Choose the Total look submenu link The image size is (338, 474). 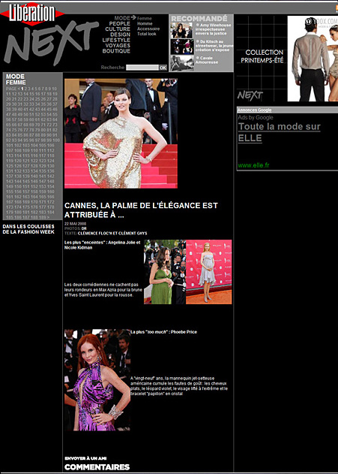point(147,34)
